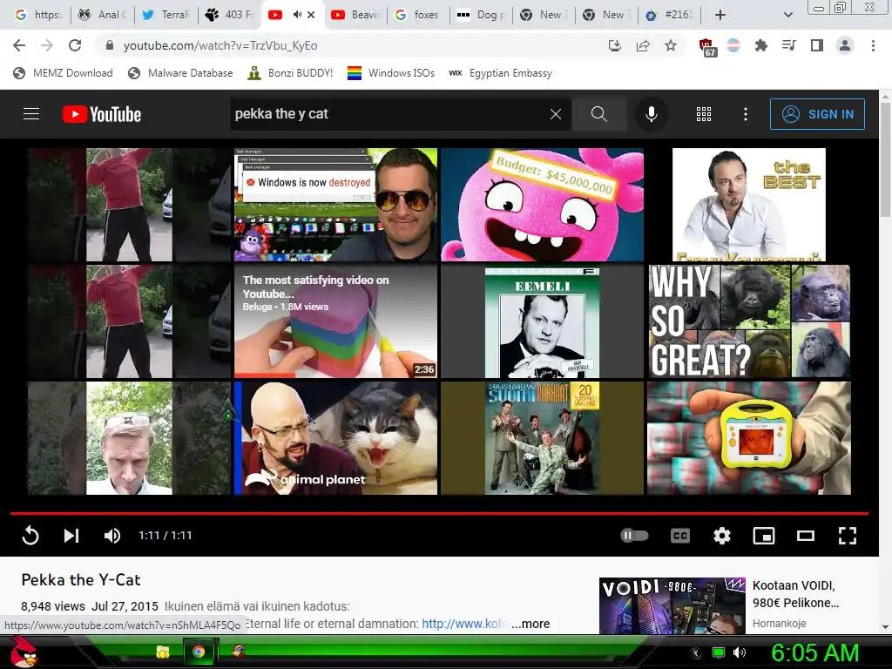Expand the tab search dropdown
This screenshot has width=892, height=669.
click(x=787, y=15)
